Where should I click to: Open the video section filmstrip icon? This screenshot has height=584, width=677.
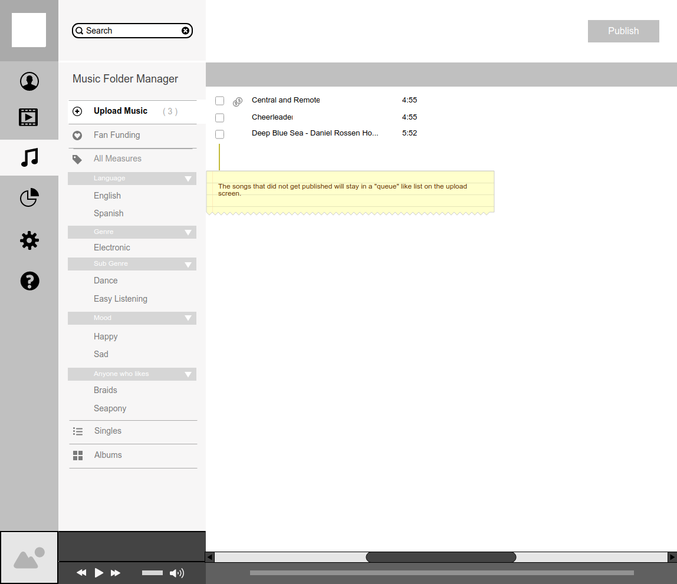point(28,117)
